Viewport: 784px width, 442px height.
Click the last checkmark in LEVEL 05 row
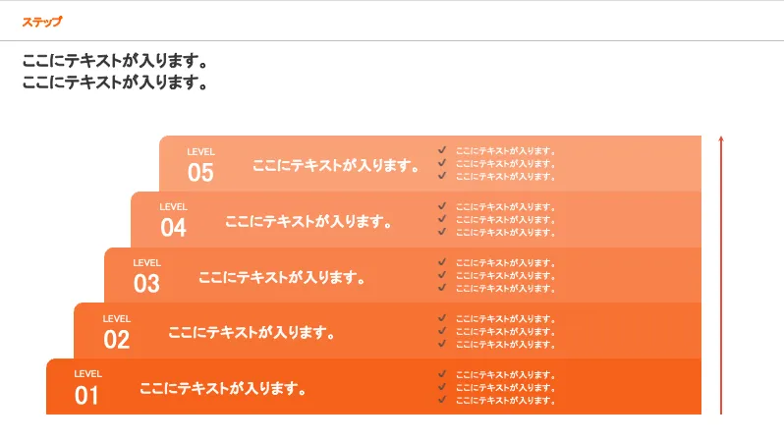point(442,176)
